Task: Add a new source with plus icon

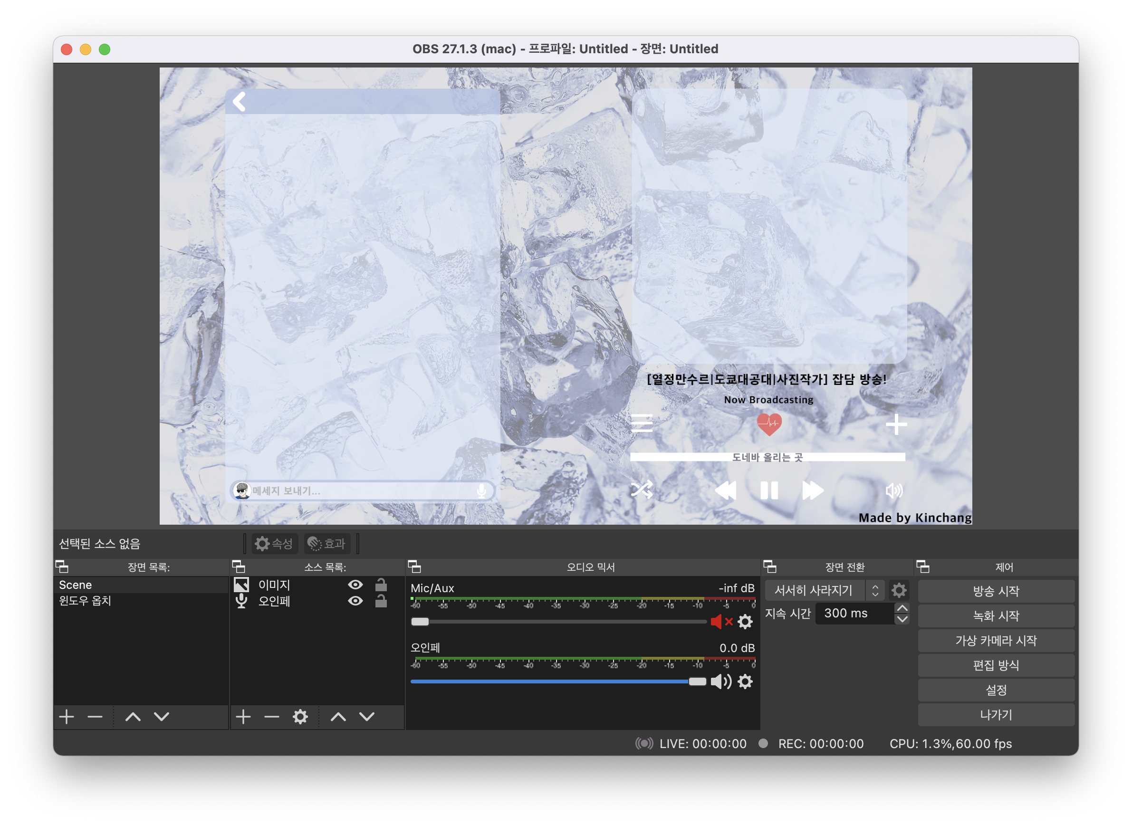Action: (243, 717)
